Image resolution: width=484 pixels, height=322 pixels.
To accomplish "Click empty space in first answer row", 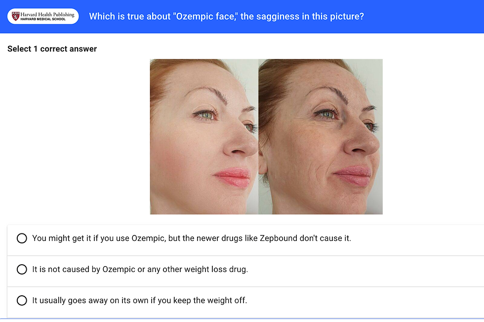I will tap(417, 240).
